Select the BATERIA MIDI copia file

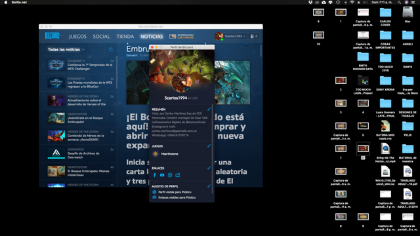coord(385,126)
